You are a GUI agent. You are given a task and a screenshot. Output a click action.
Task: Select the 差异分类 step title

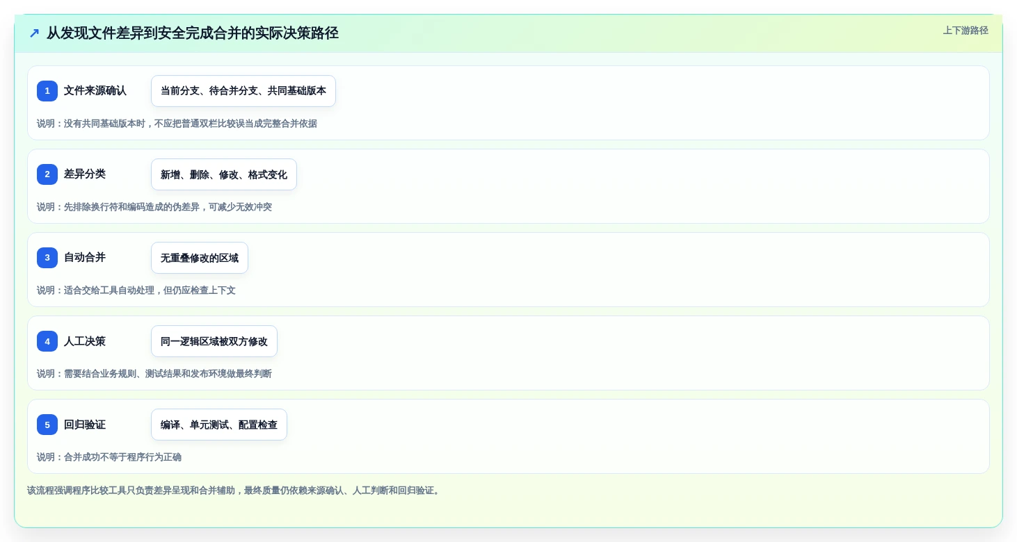click(x=85, y=174)
